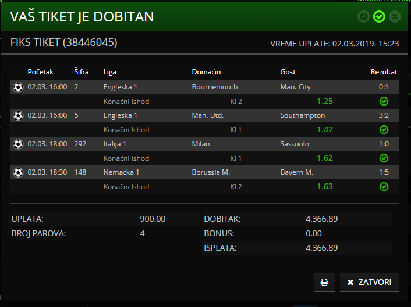Viewport: 411px width, 307px height.
Task: Click the 1:5 result value
Action: pyautogui.click(x=384, y=172)
